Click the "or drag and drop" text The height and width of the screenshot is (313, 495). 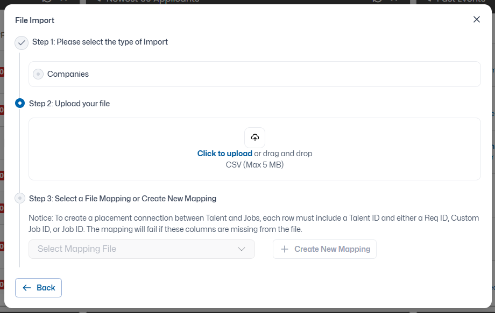coord(283,154)
